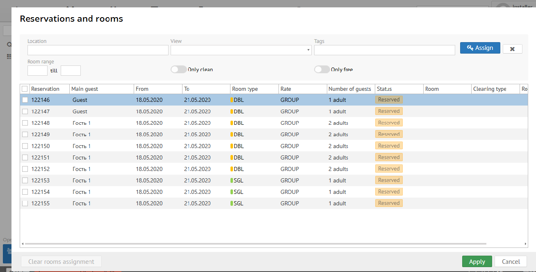Click the Room range start field

37,71
